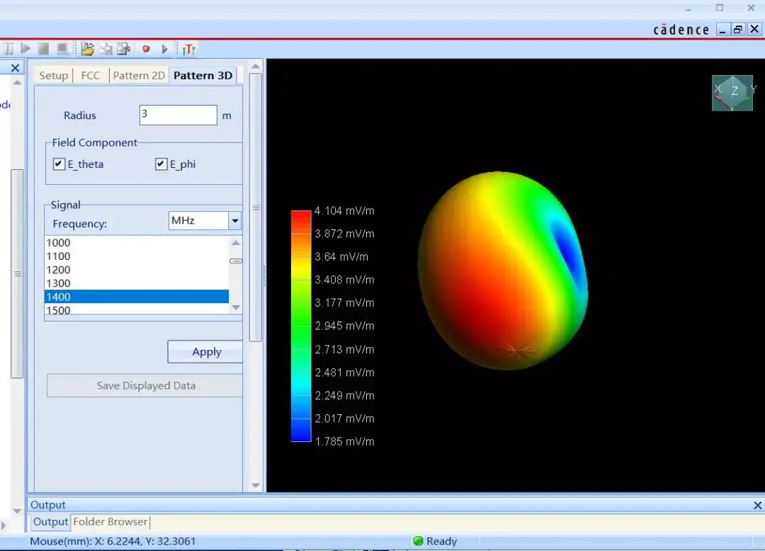Close the Output panel
This screenshot has width=765, height=551.
point(757,505)
